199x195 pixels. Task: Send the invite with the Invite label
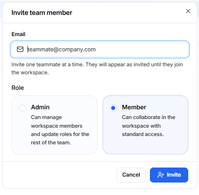[174, 175]
